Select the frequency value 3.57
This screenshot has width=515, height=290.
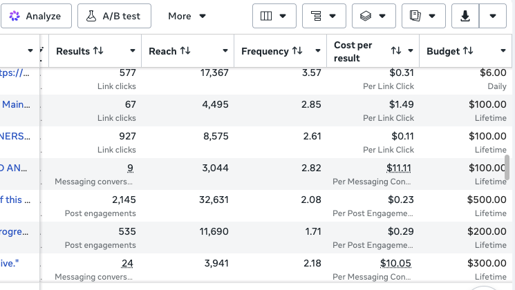(312, 72)
